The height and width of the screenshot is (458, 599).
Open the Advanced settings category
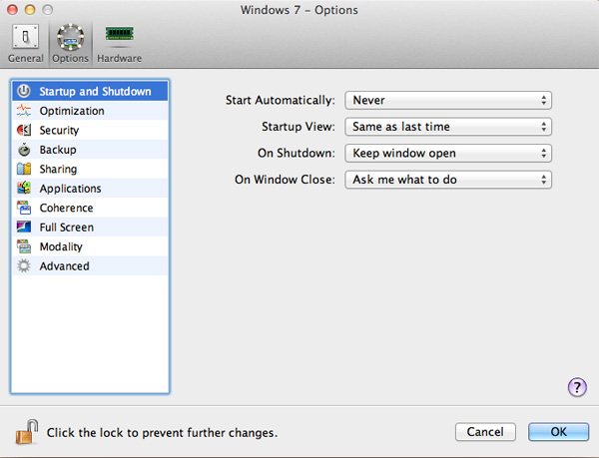(64, 266)
